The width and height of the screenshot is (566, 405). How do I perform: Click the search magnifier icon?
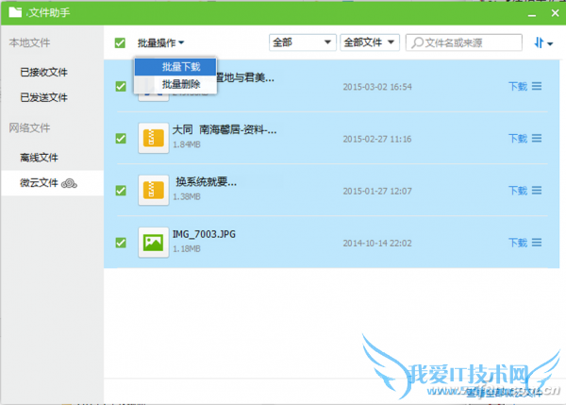[x=417, y=42]
